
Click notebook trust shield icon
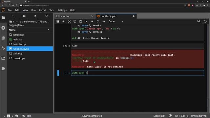[170, 116]
